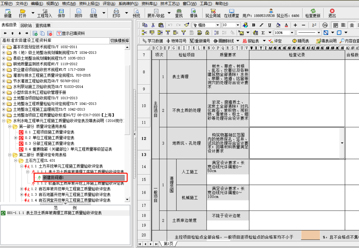Toggle 0.3 分部工程施工质量评定表 red checkbox
The width and height of the screenshot is (359, 248).
pos(21,144)
